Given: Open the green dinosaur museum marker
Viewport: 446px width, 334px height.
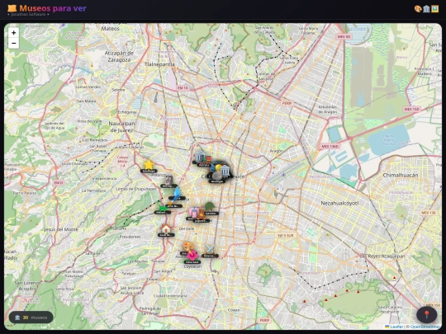Looking at the screenshot, I should (x=163, y=207).
